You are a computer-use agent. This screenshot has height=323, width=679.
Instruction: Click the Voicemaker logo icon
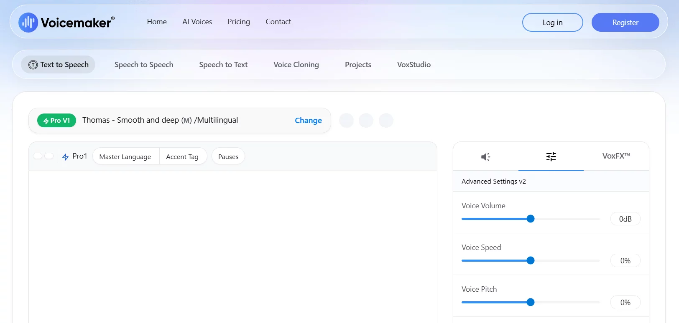[x=28, y=23]
